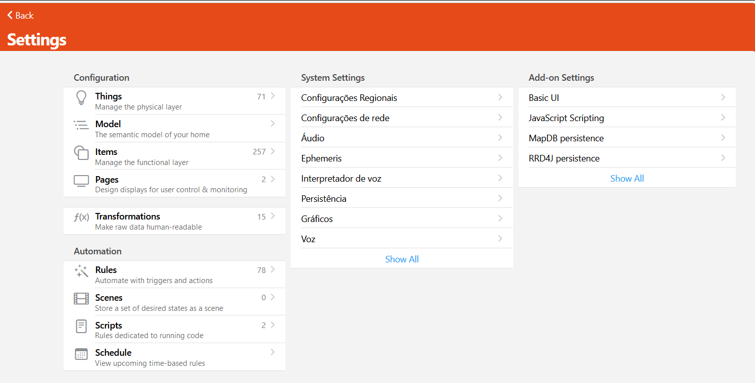Screen dimensions: 755x383
Task: Click the Scenes film strip icon
Action: coord(81,299)
